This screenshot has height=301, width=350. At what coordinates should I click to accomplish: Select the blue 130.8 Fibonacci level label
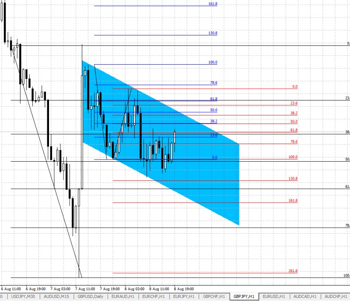[213, 33]
